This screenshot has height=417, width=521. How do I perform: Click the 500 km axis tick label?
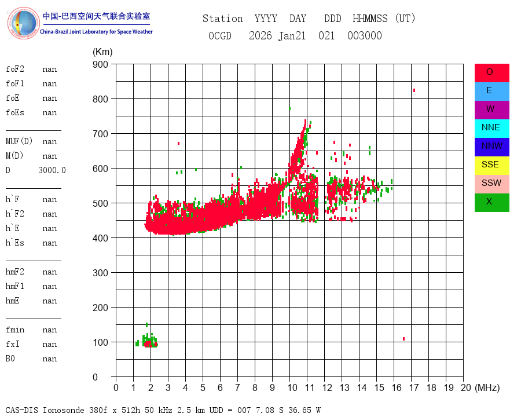pos(100,203)
